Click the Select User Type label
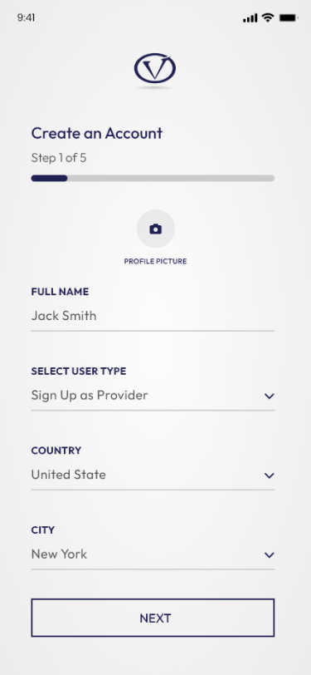This screenshot has width=311, height=675. point(79,371)
